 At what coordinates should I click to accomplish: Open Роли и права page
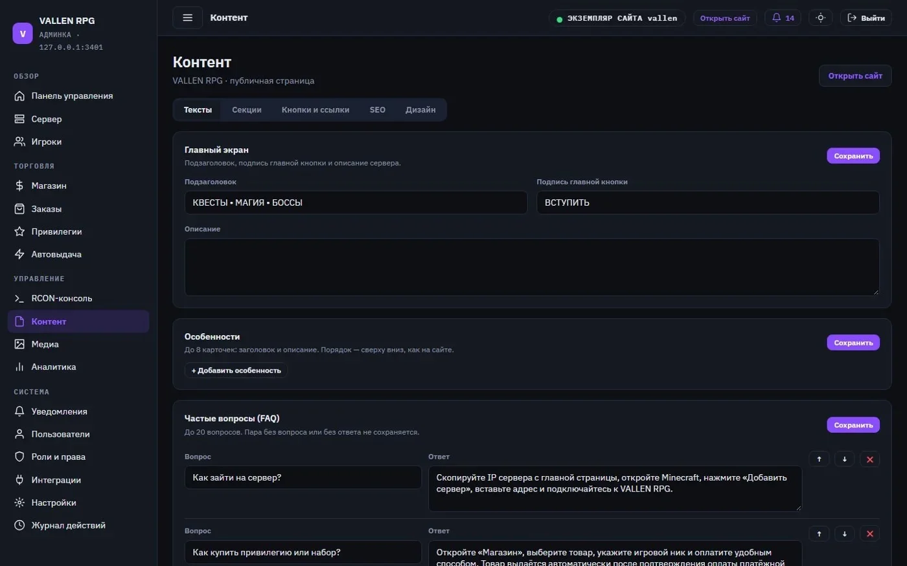pyautogui.click(x=78, y=457)
